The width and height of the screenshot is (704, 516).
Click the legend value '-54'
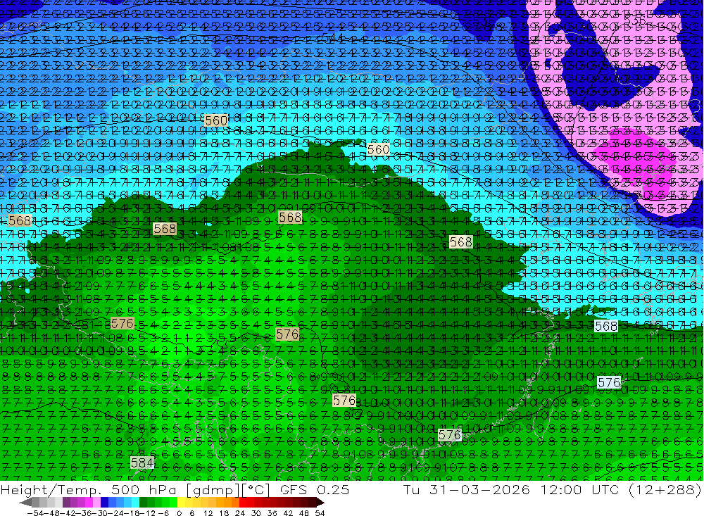[x=35, y=513]
